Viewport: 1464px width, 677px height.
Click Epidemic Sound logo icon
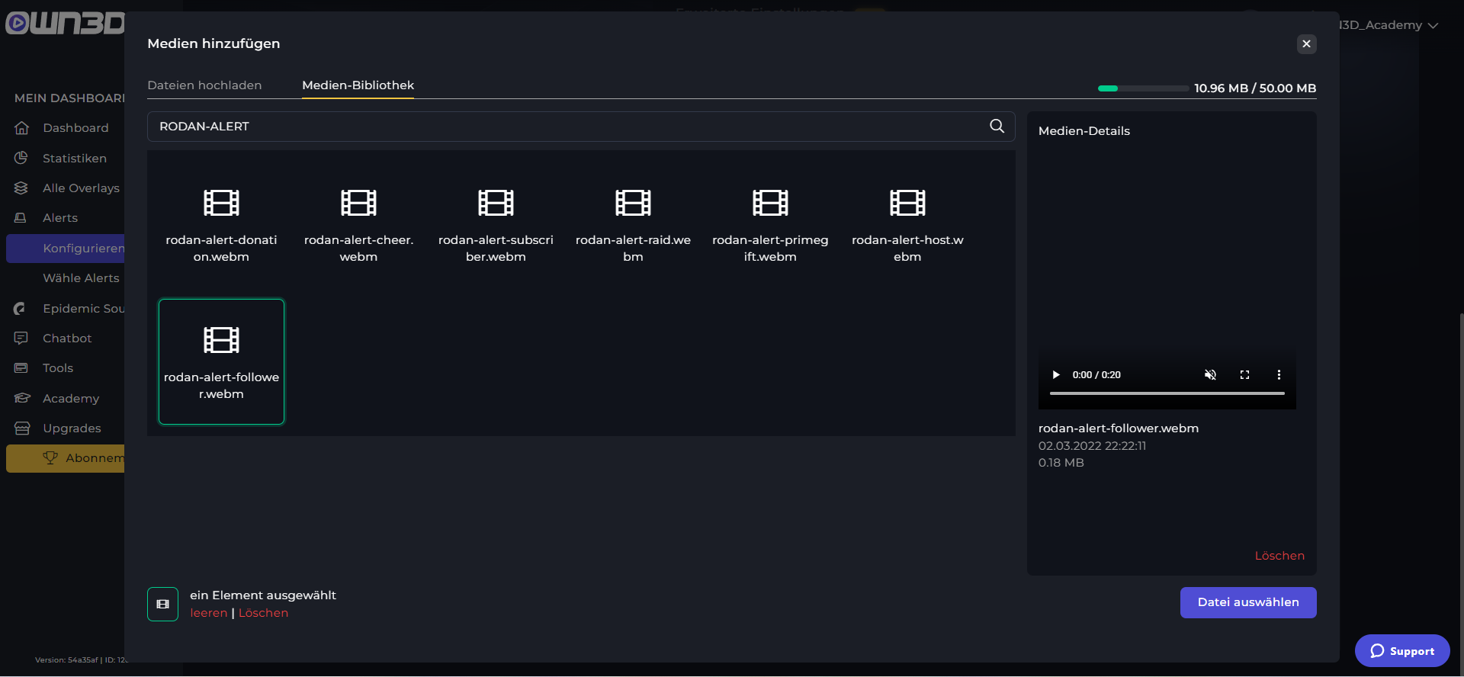click(x=20, y=308)
